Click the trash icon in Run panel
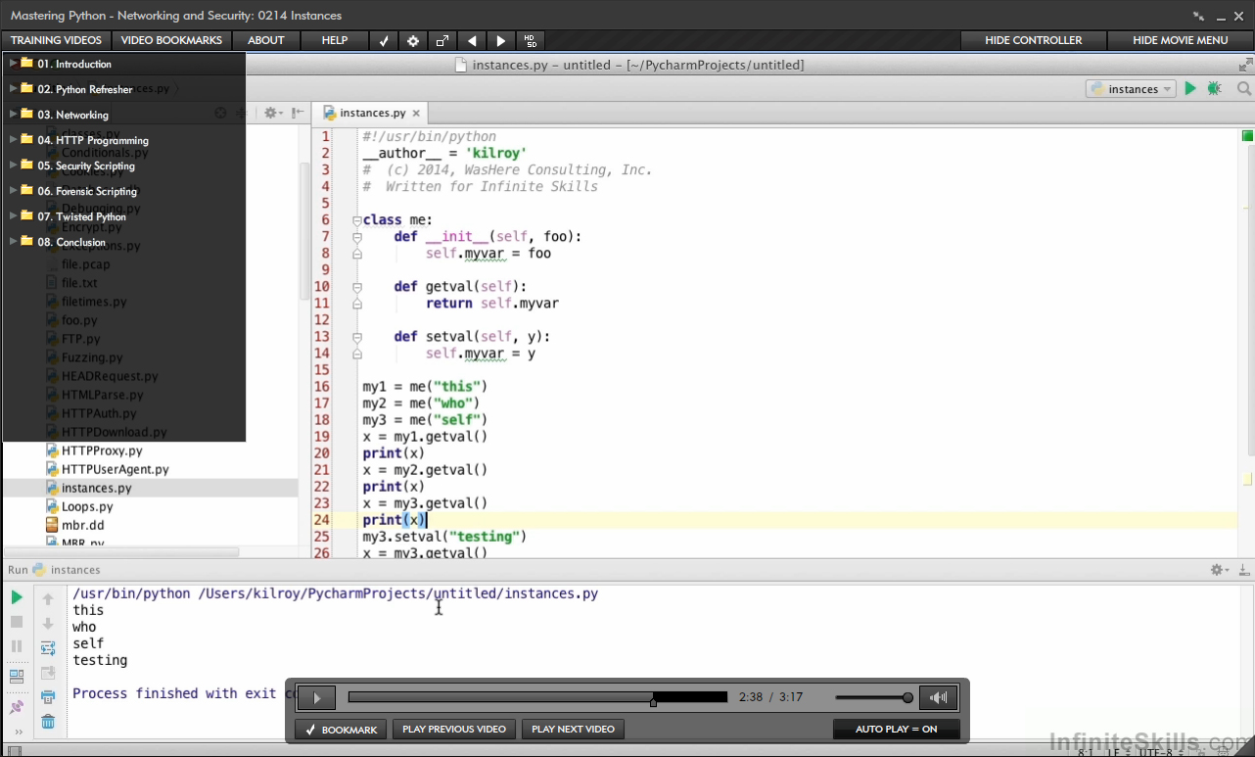Screen dimensions: 1255x757 coord(48,722)
